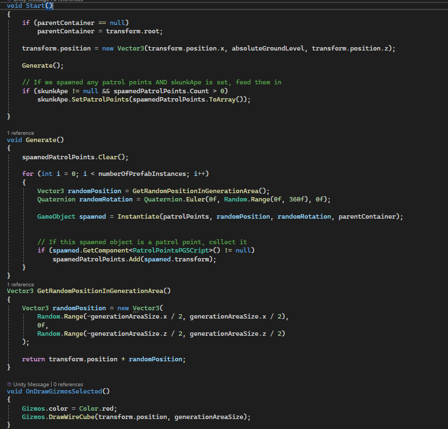Click generationAreaSize in DrawWireCube arguments
The width and height of the screenshot is (448, 429).
(209, 417)
